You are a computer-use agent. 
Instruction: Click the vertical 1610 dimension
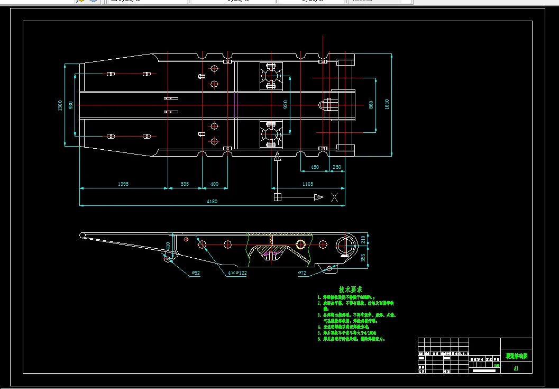click(387, 104)
